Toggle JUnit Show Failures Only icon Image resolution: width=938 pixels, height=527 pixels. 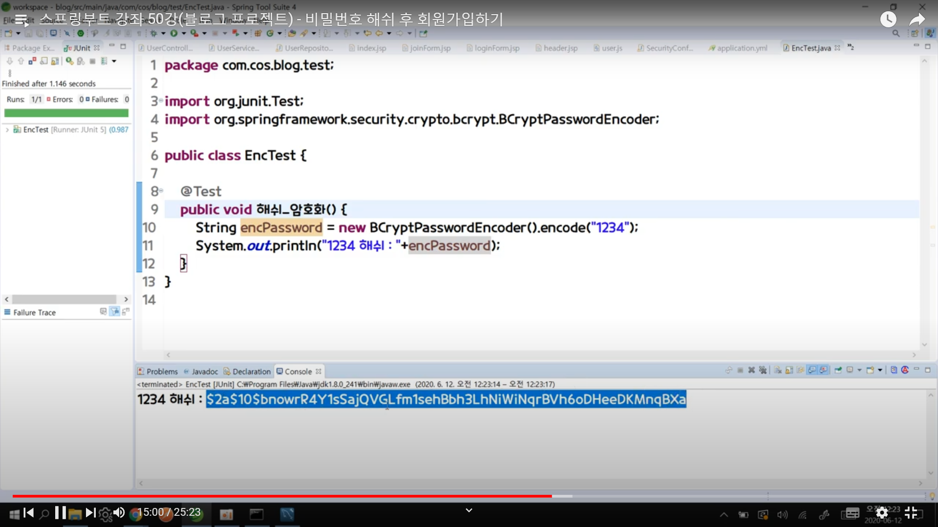click(32, 61)
